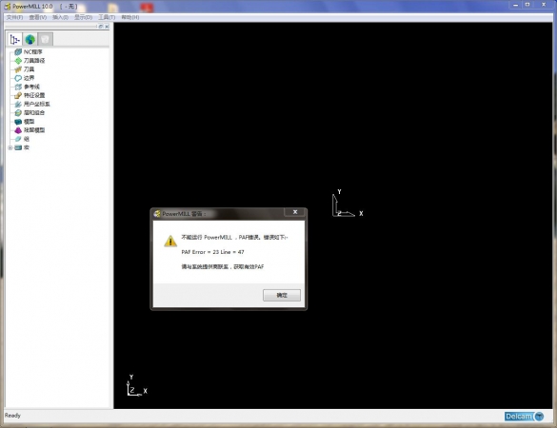
Task: Maximize the PowerMILL main window
Action: pyautogui.click(x=527, y=5)
